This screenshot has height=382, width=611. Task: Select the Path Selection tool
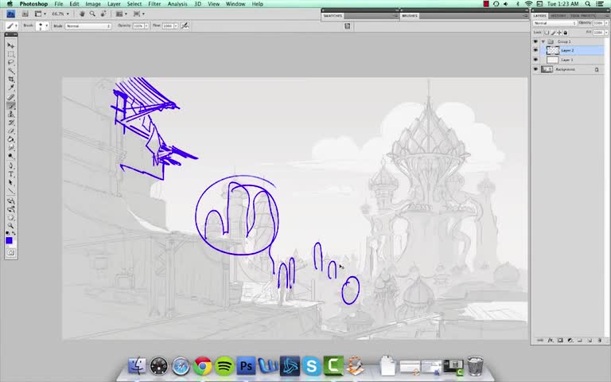[x=11, y=182]
